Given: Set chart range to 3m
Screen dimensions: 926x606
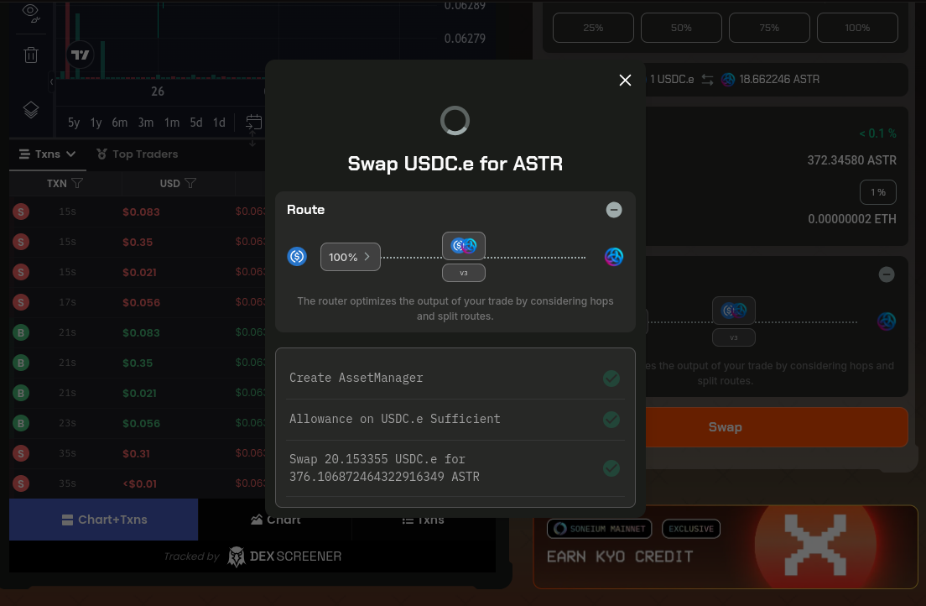Looking at the screenshot, I should pos(146,123).
